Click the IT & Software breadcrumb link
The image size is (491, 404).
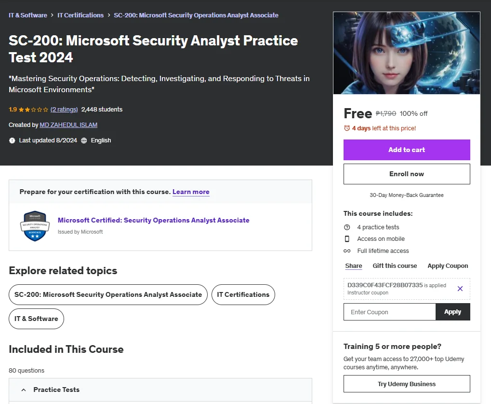tap(28, 15)
